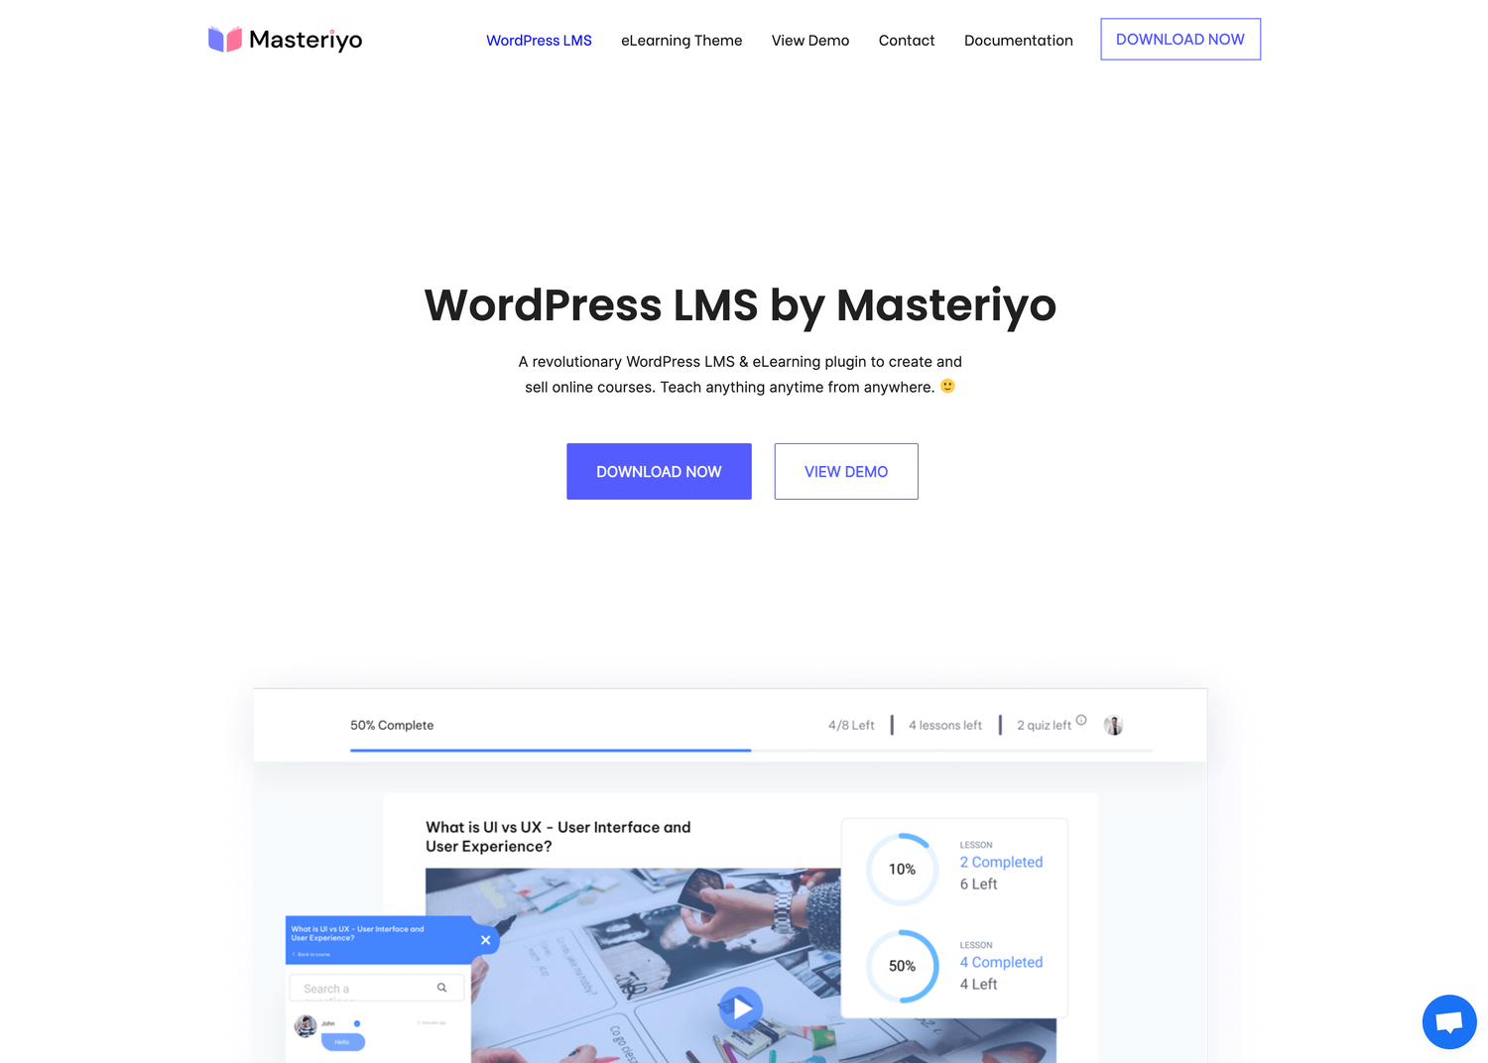Click the 50% circular progress ring
1488x1063 pixels.
tap(903, 966)
